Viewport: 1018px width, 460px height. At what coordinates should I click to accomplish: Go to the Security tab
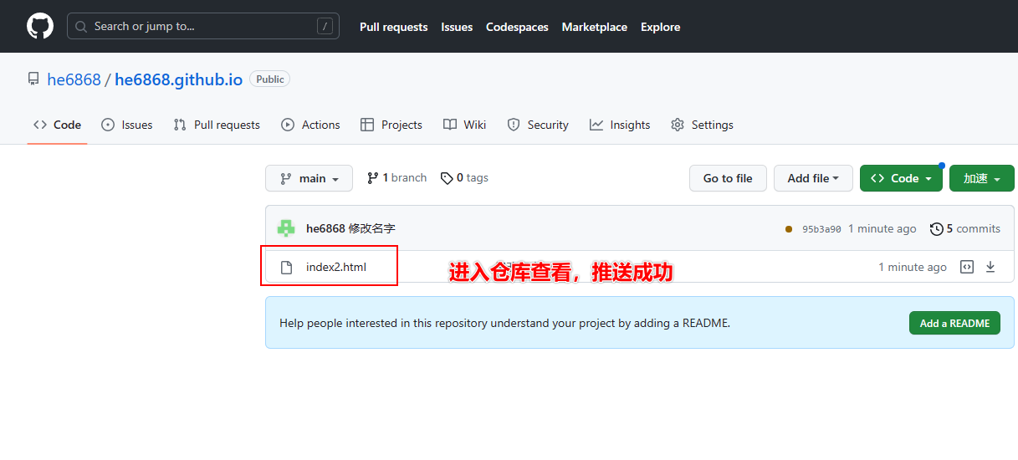point(538,125)
